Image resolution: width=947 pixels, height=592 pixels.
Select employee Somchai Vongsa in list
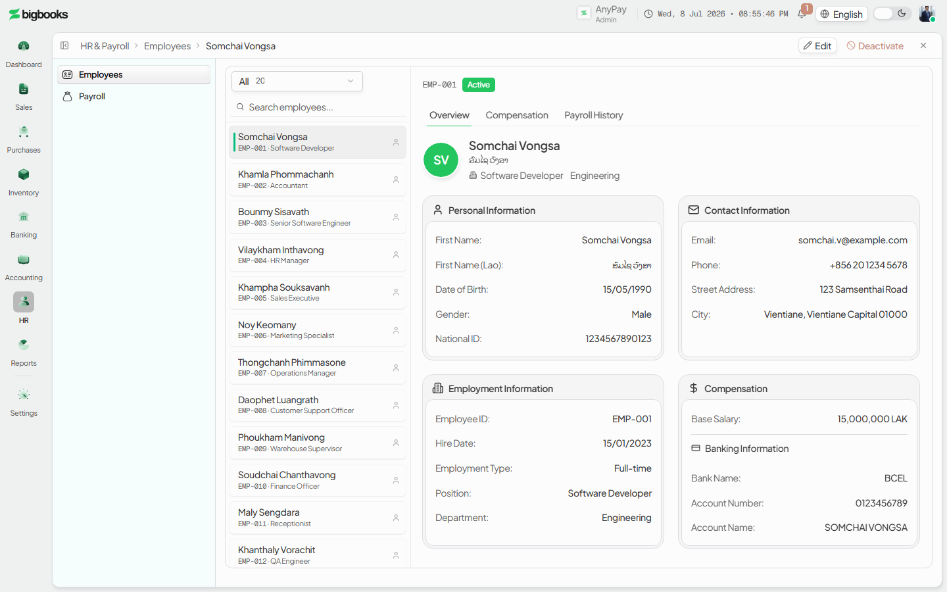tap(318, 142)
